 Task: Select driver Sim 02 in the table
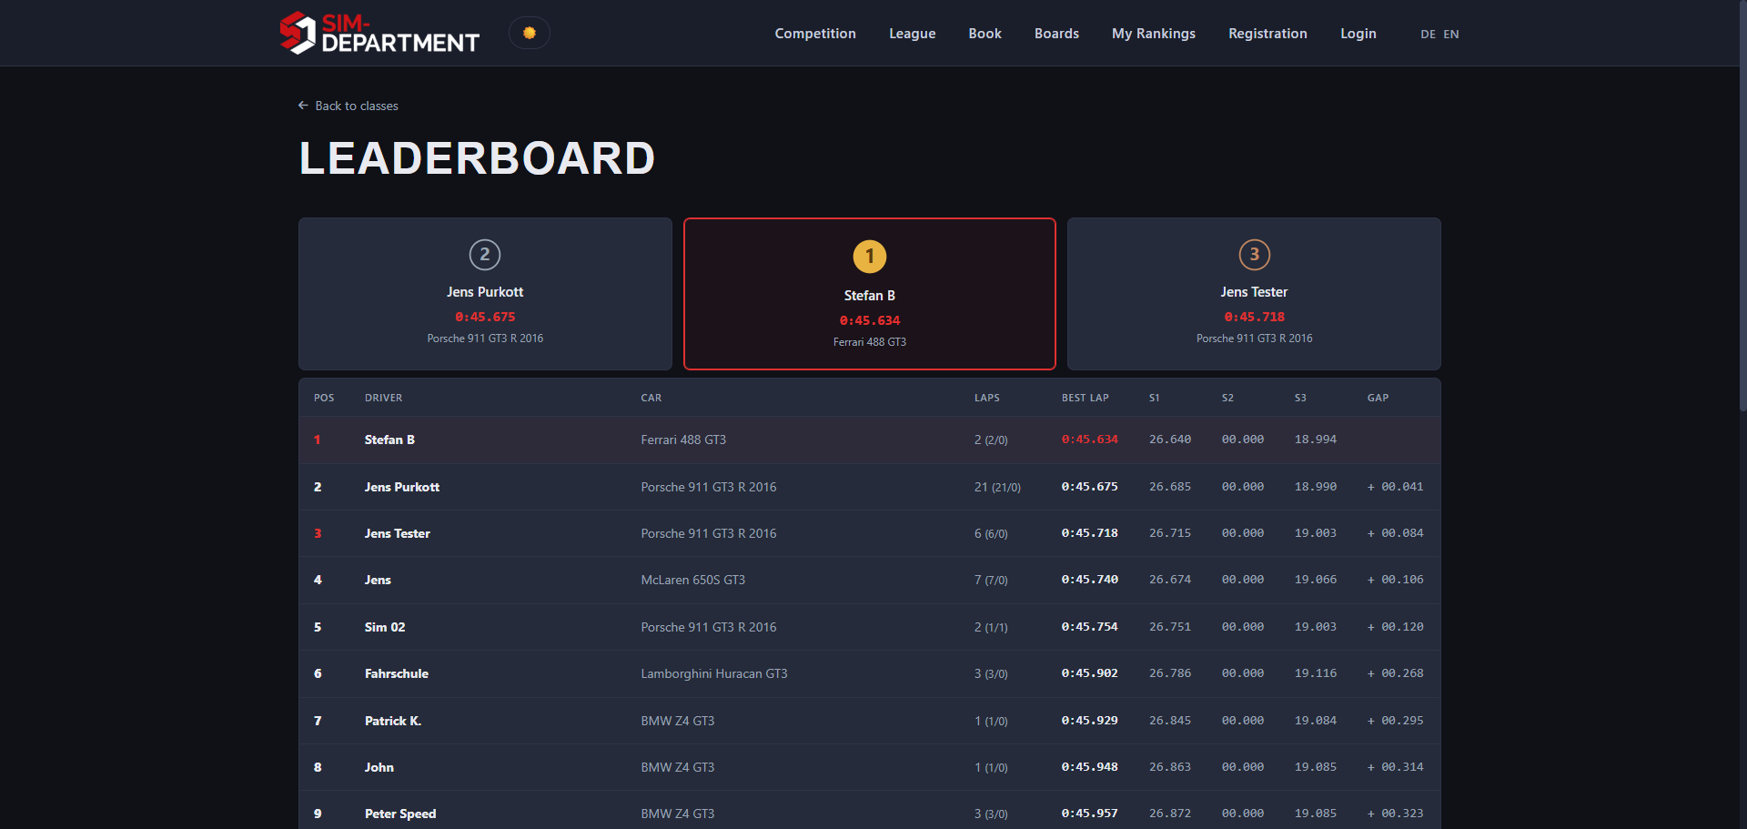click(385, 627)
